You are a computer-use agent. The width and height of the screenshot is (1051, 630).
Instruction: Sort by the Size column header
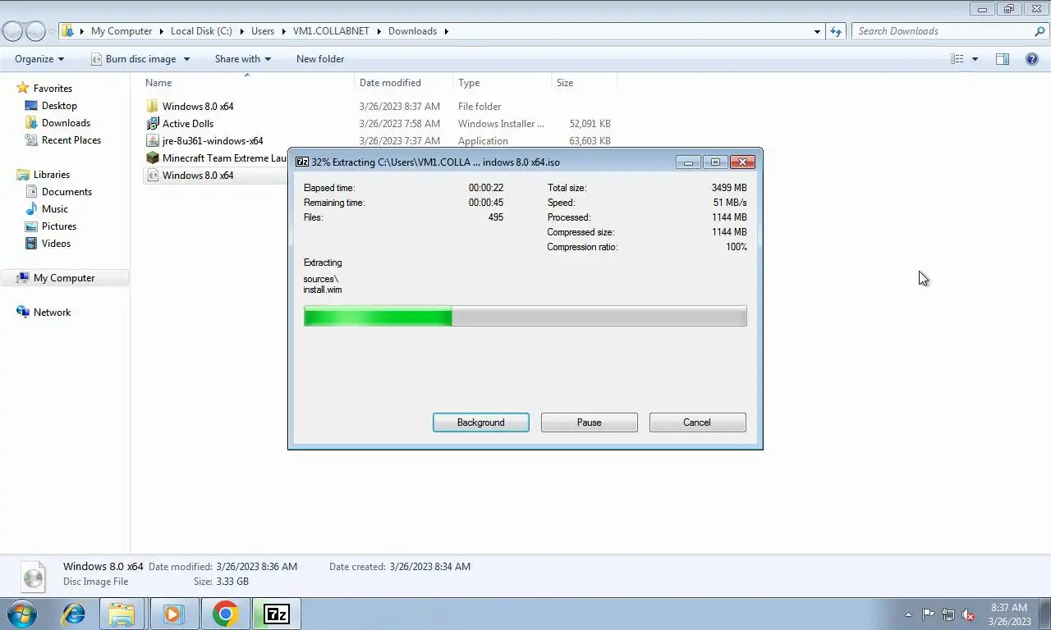565,83
